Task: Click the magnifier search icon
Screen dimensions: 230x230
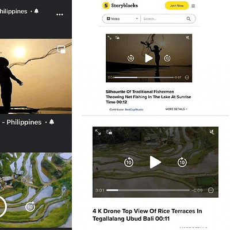Action: click(x=189, y=19)
